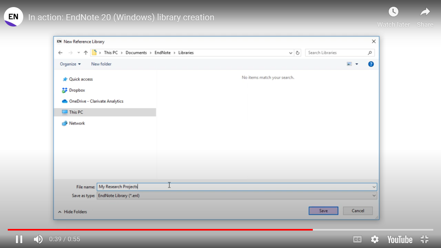The image size is (441, 248).
Task: Expand the address bar history dropdown
Action: [x=291, y=53]
